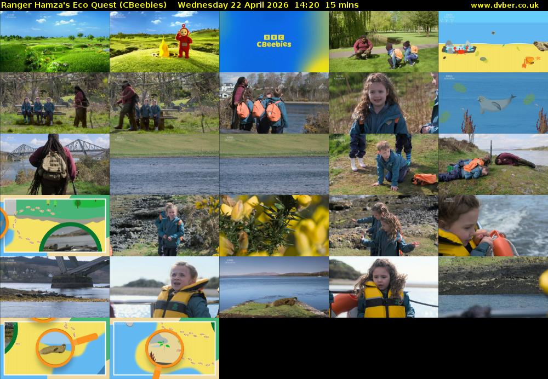Open the red Teletubby Po thumbnail

(164, 42)
